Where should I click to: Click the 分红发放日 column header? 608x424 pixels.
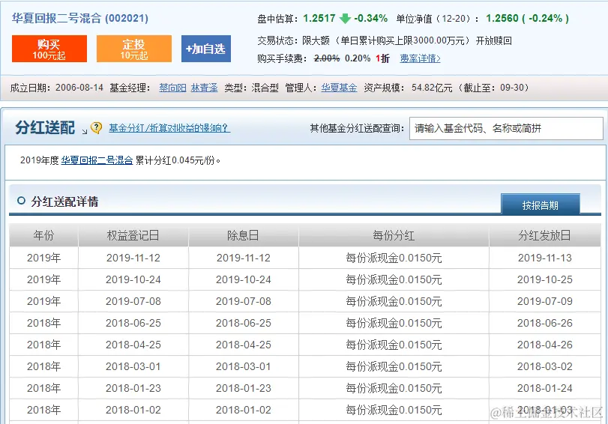tap(544, 235)
